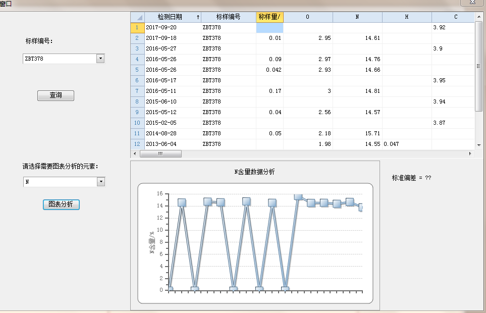Click the O value 2.56 cell
Viewport: 486px width, 313px height.
[308, 112]
